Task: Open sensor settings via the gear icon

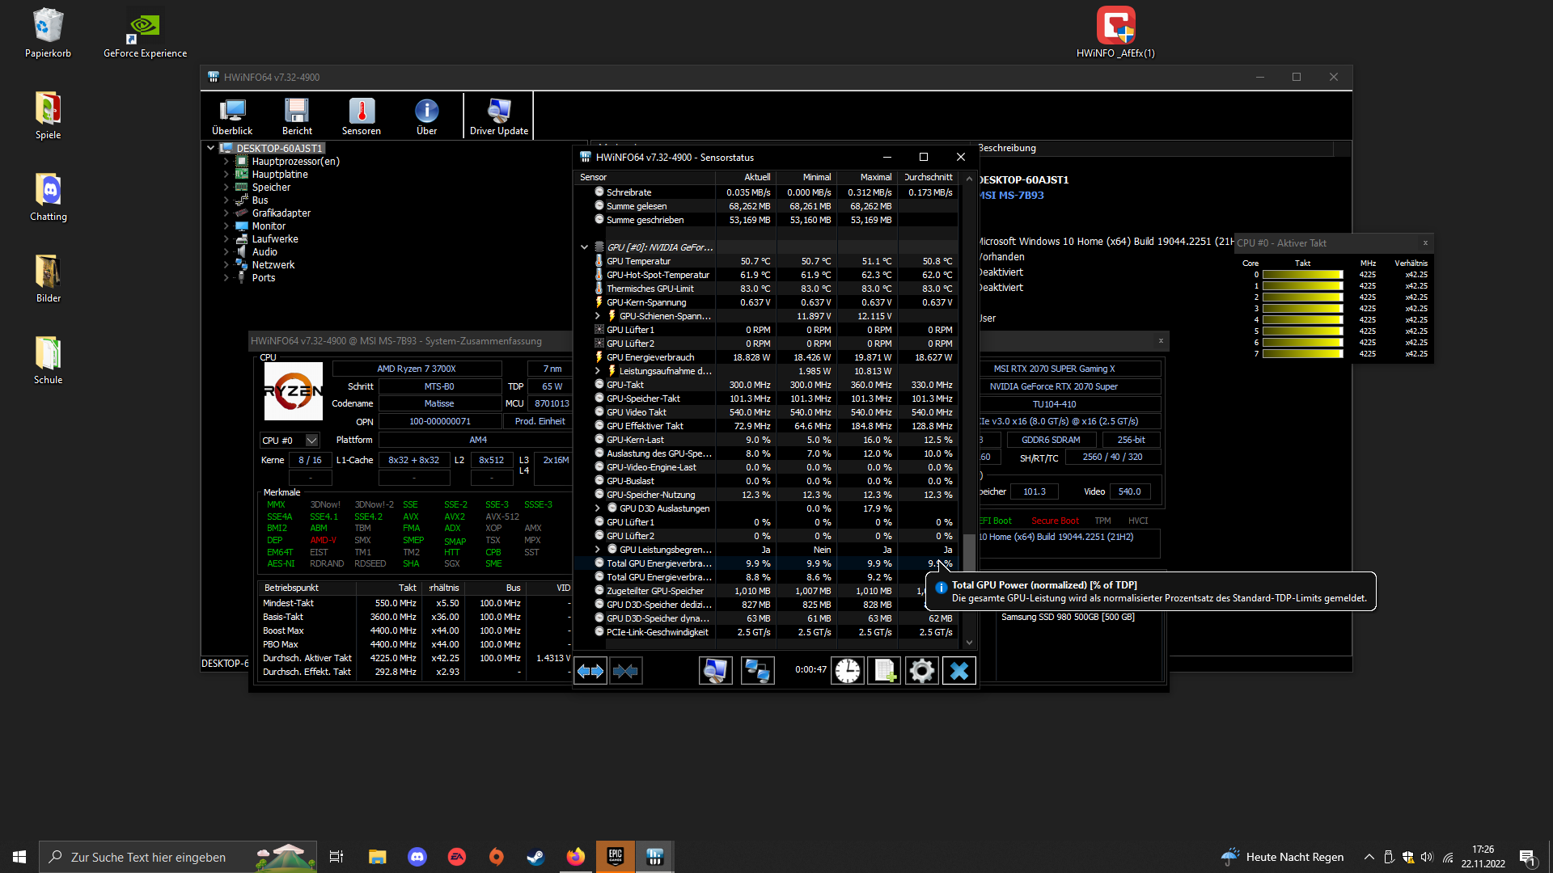Action: 921,671
